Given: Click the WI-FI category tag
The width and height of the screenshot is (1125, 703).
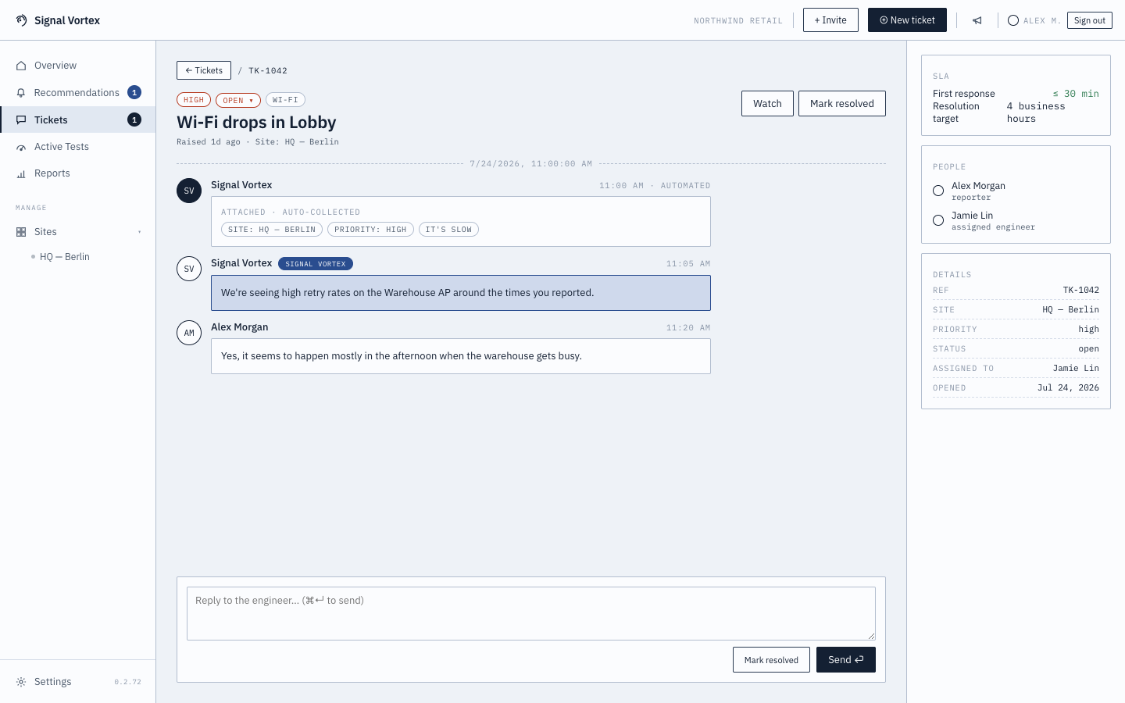Looking at the screenshot, I should pos(285,100).
